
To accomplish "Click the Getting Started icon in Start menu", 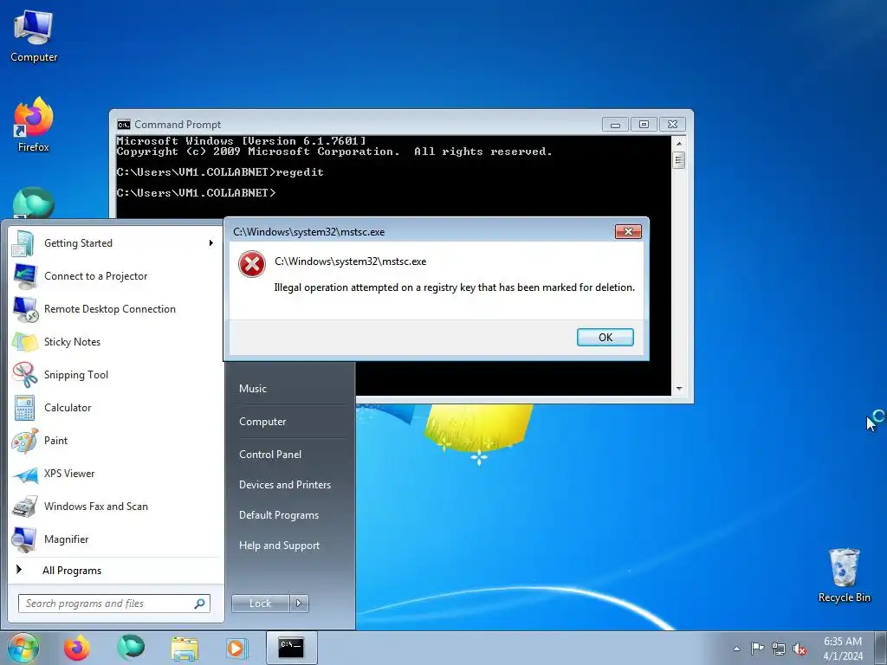I will pos(23,243).
